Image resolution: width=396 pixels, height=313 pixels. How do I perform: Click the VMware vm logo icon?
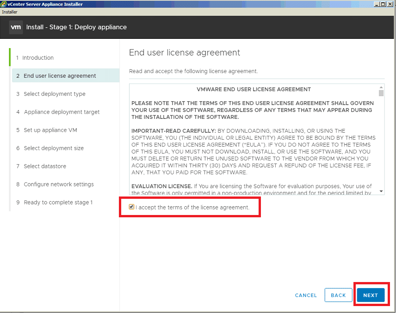click(16, 27)
